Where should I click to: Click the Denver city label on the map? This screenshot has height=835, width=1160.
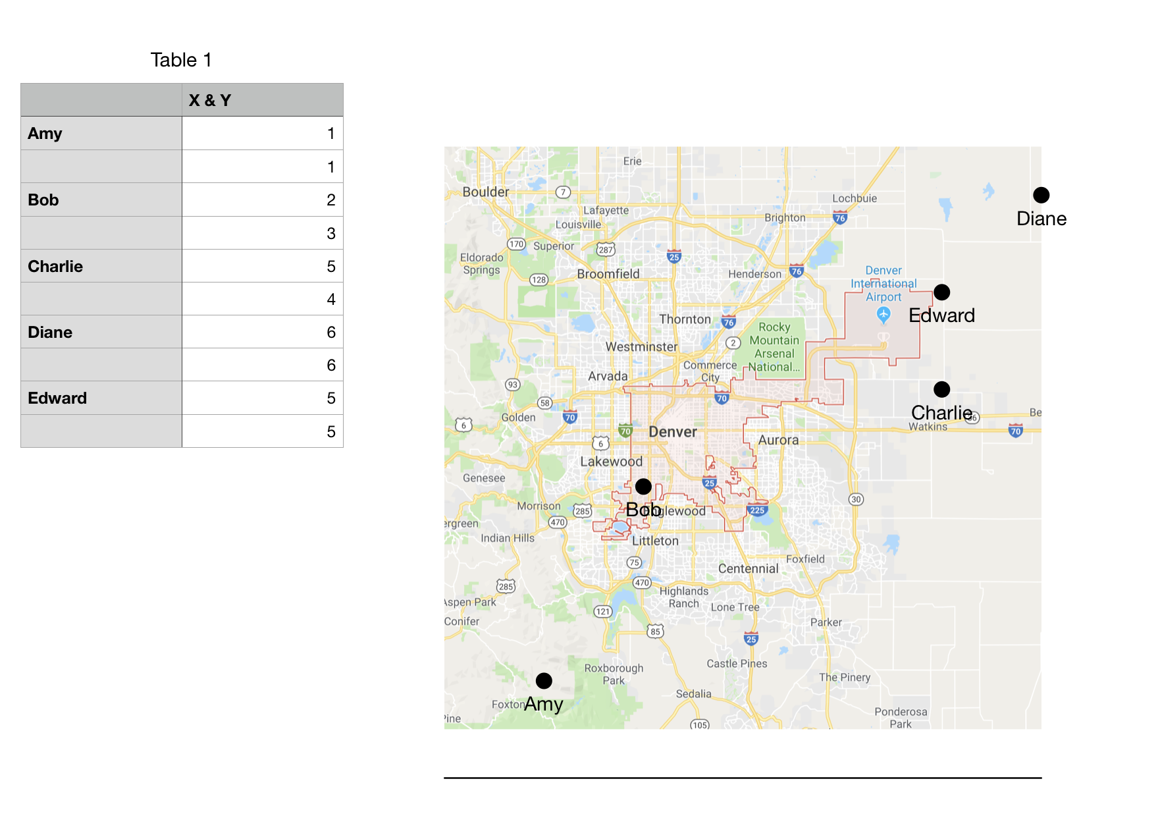[x=672, y=432]
